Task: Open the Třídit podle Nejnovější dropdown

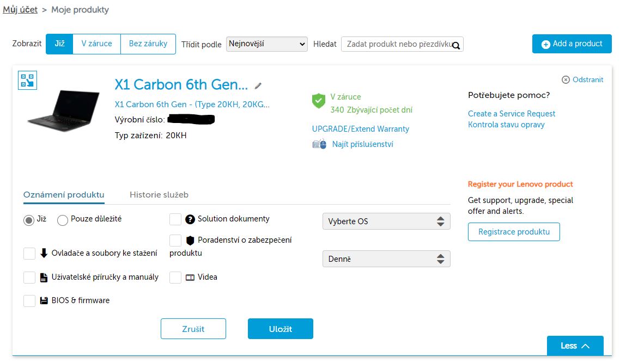Action: point(267,44)
